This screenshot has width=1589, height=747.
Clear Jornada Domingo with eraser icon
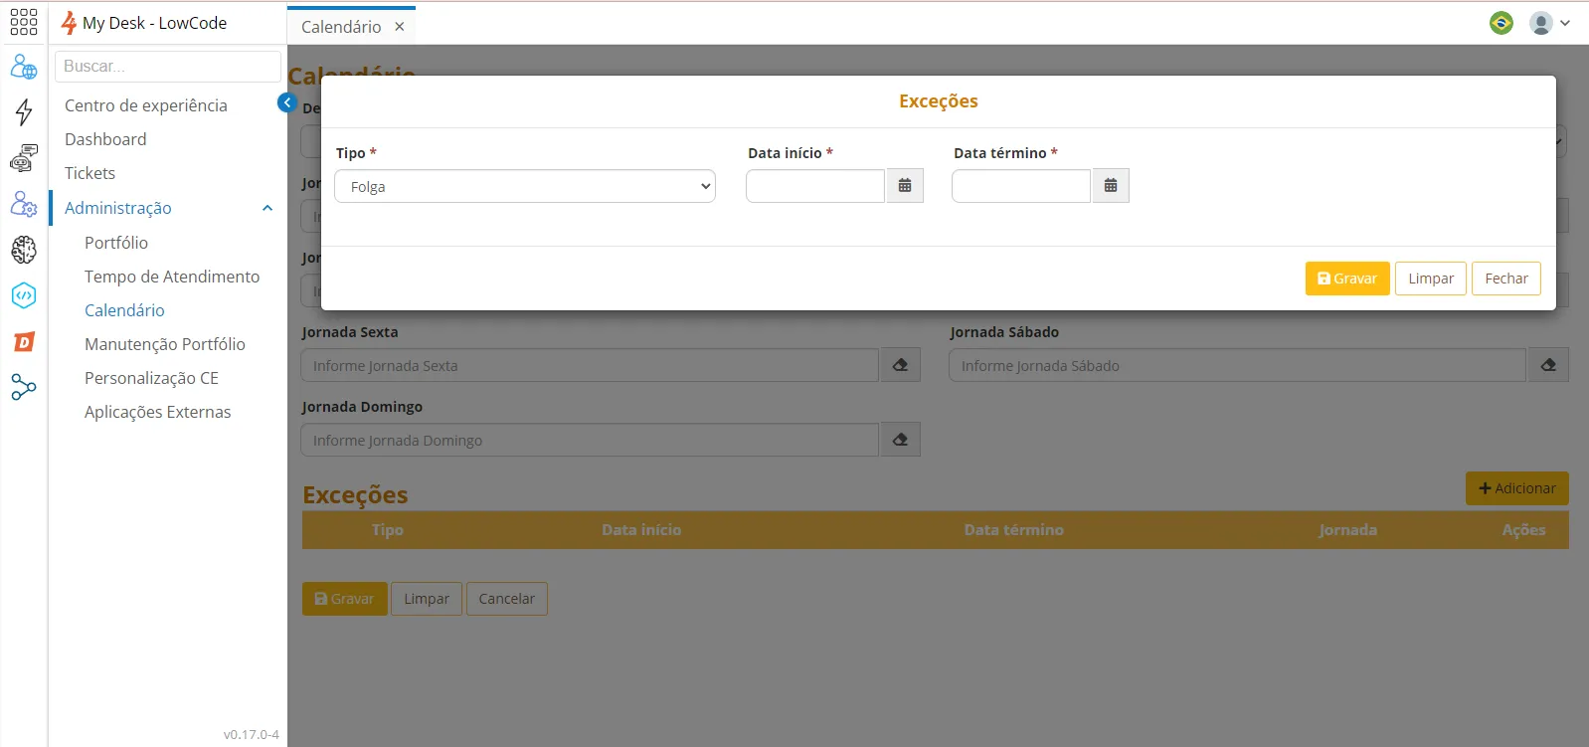click(x=900, y=440)
